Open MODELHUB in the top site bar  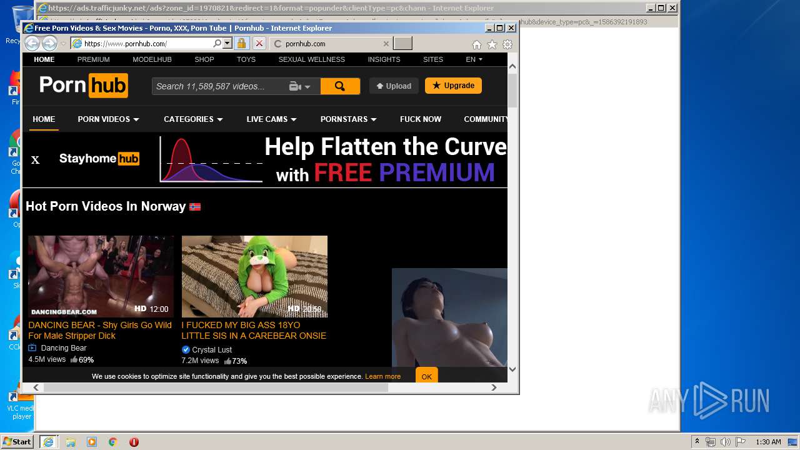[x=152, y=59]
